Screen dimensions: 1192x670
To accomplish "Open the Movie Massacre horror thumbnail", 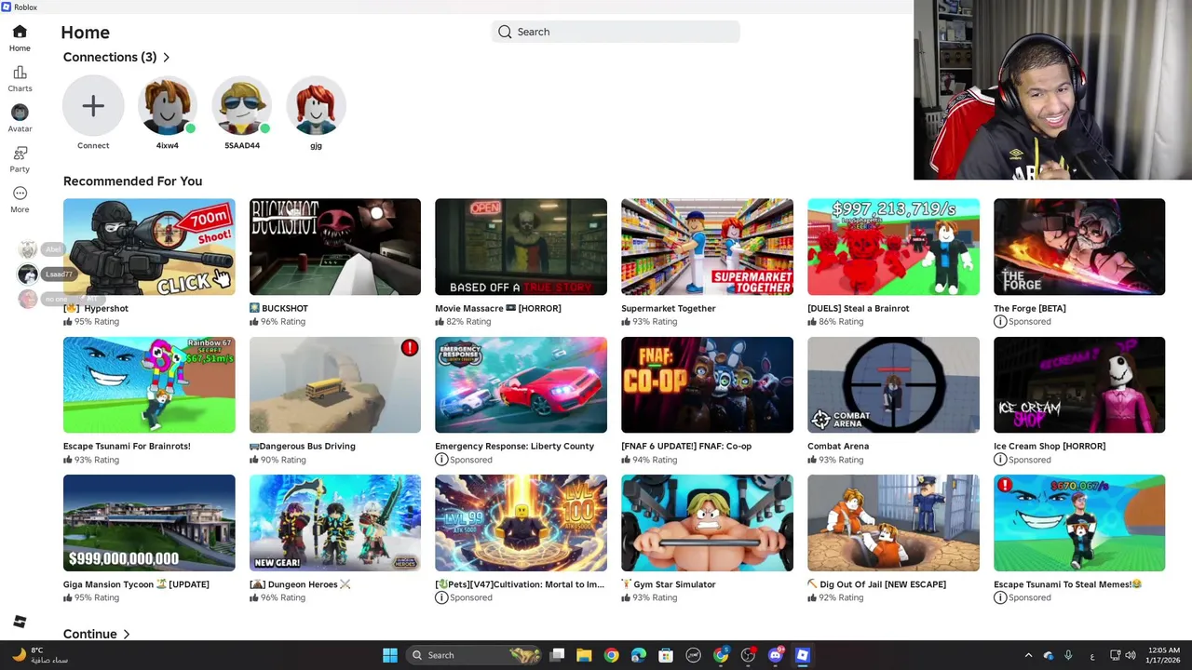I will pyautogui.click(x=521, y=247).
